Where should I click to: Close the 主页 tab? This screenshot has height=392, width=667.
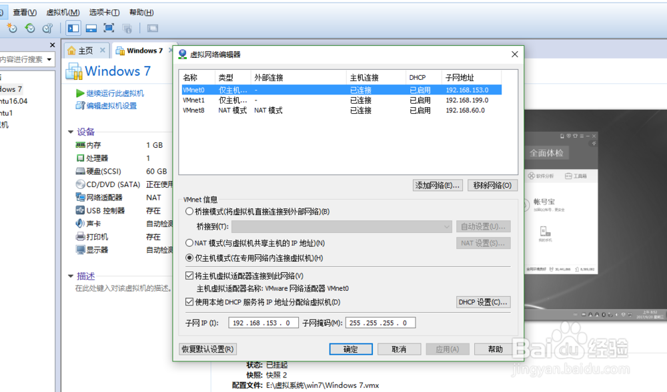click(x=103, y=51)
